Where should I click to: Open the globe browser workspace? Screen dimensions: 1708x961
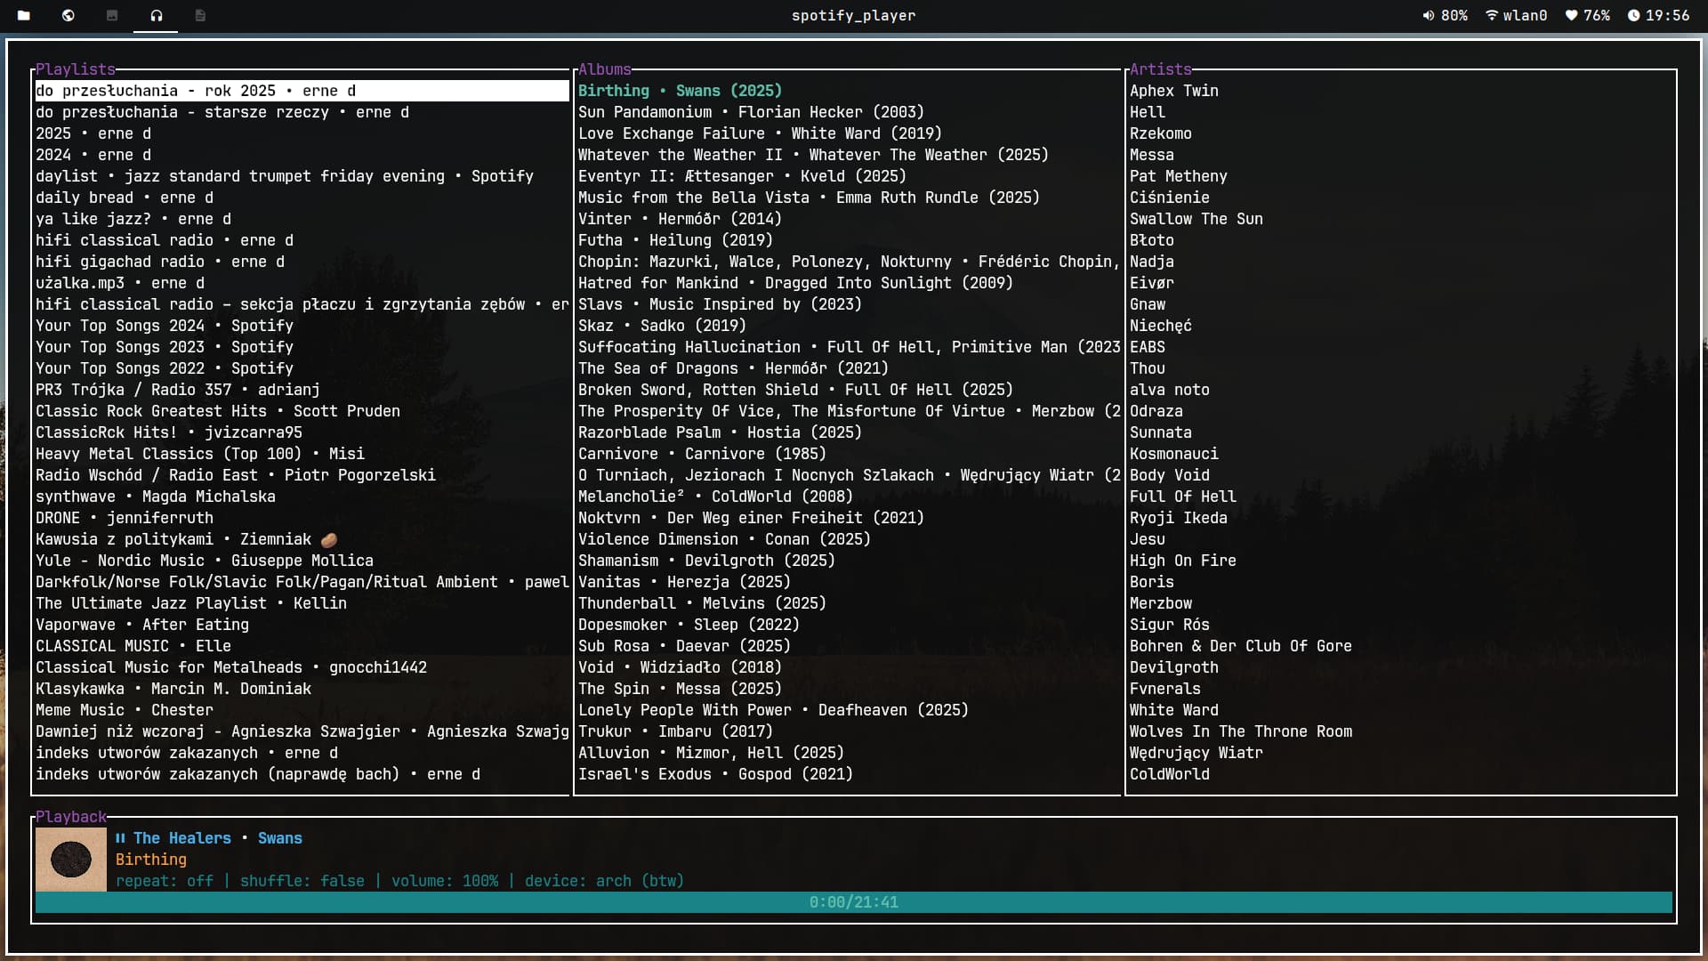tap(68, 15)
